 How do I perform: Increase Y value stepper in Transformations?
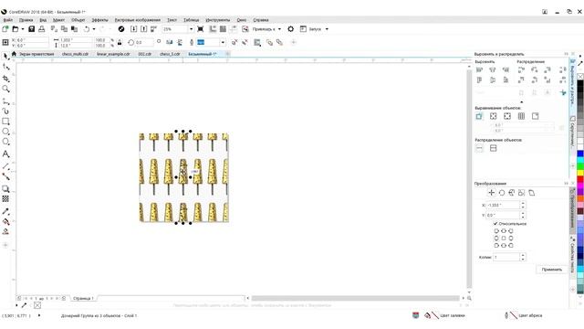[x=523, y=213]
